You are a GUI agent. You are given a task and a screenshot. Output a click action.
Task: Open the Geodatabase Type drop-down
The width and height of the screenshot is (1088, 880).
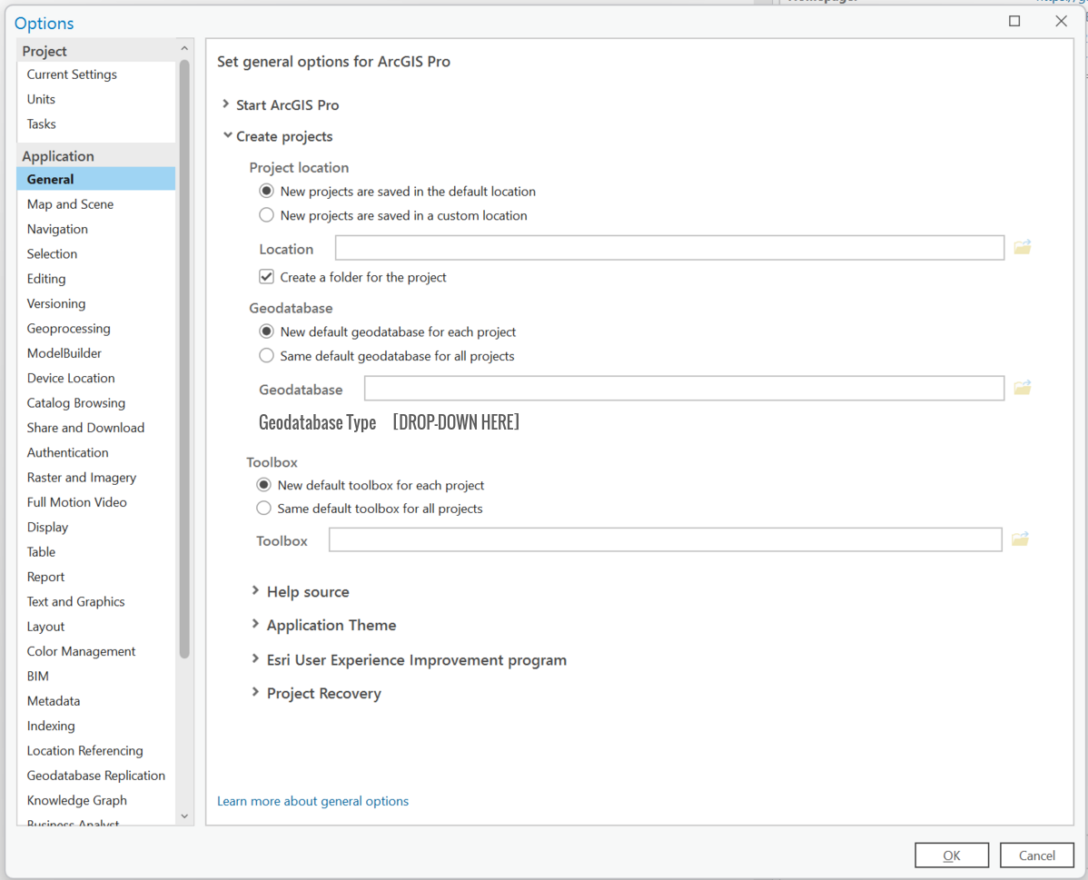pos(455,421)
